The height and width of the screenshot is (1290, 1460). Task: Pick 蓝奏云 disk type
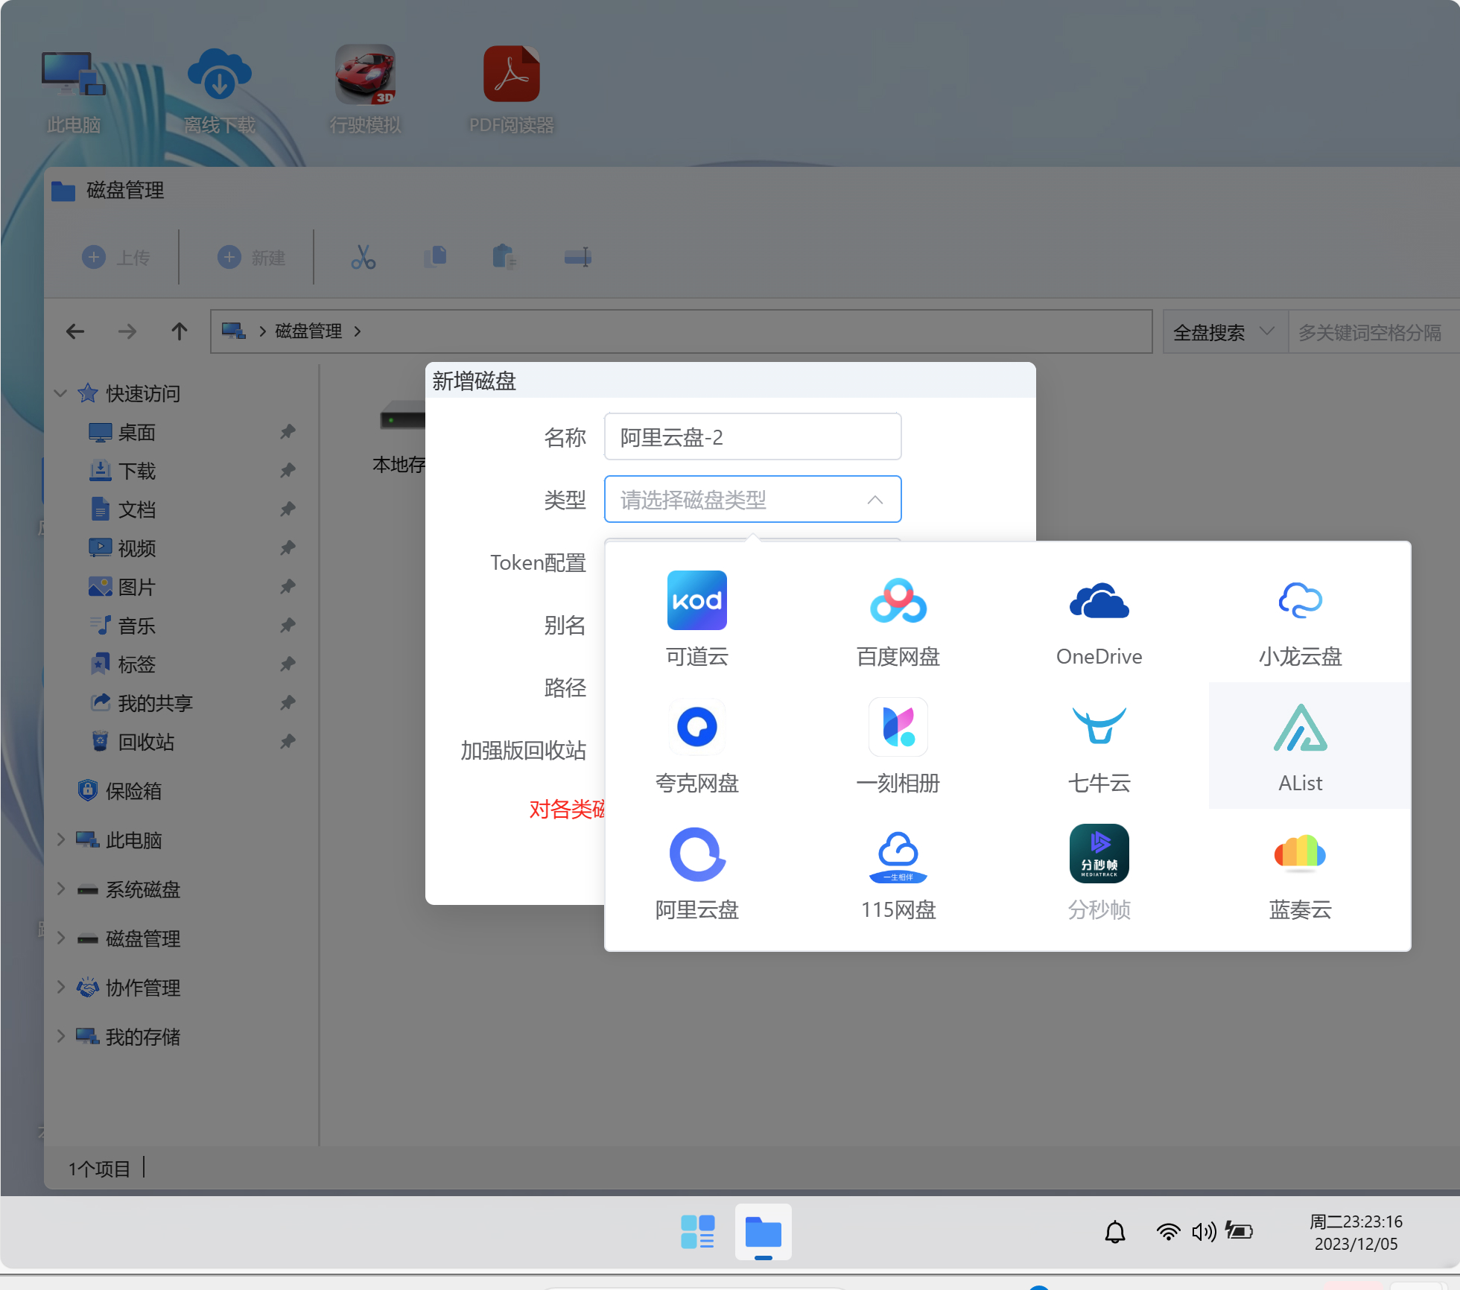click(1300, 872)
